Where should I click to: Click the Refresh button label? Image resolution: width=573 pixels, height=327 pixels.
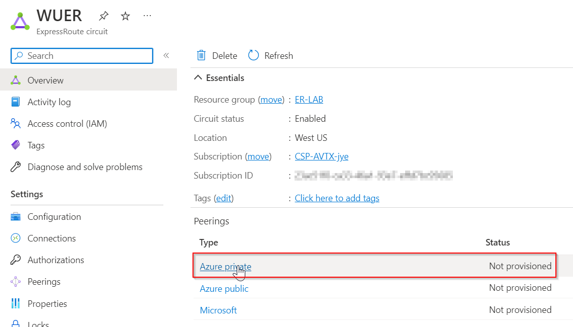click(279, 56)
